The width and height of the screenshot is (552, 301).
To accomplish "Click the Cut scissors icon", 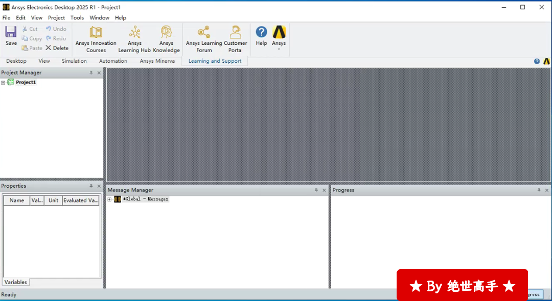I will pos(25,29).
